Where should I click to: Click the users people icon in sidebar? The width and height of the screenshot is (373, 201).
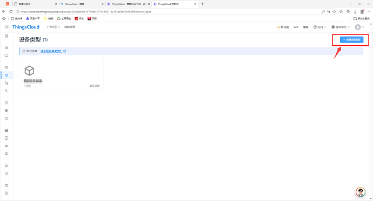(6, 154)
